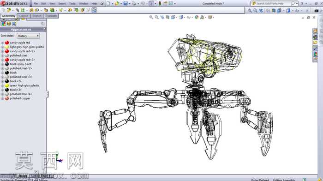323x181 pixels.
Task: Click View Appearances icon in DisplayManager
Action: point(3,24)
